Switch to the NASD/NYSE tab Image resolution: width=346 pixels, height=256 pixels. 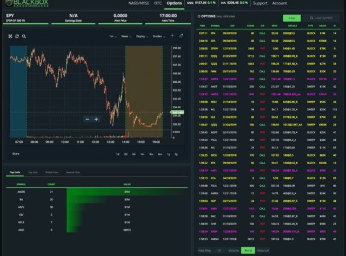click(x=138, y=3)
